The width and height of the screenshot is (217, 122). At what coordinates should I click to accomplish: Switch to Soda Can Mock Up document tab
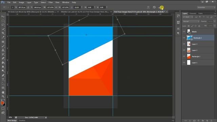32,12
